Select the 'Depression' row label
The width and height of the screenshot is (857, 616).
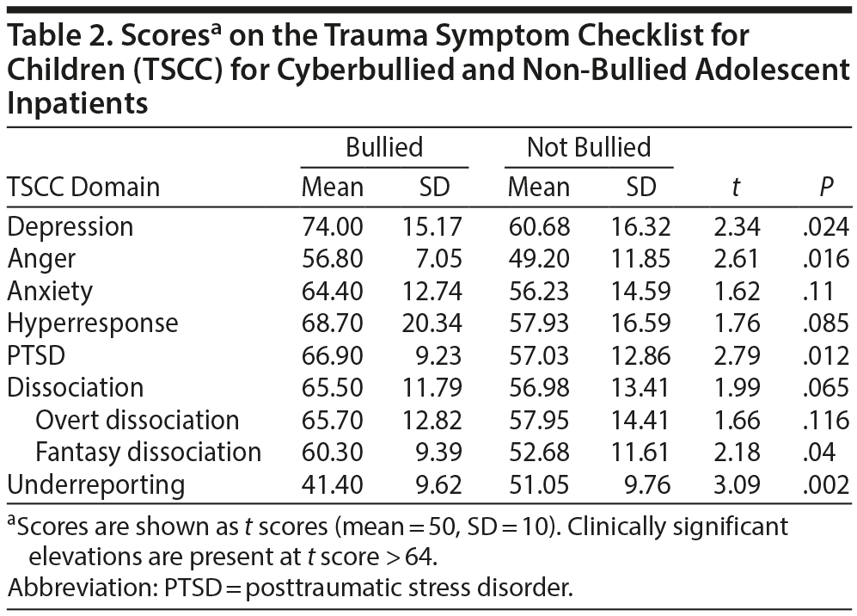tap(70, 227)
